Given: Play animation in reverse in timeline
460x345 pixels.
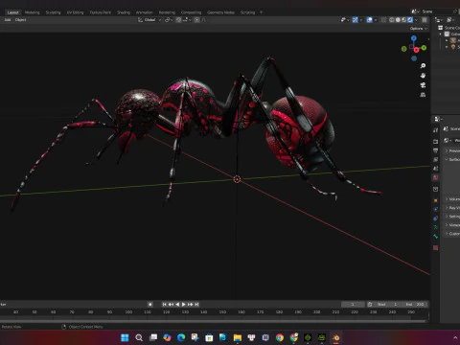Looking at the screenshot, I should (x=177, y=305).
